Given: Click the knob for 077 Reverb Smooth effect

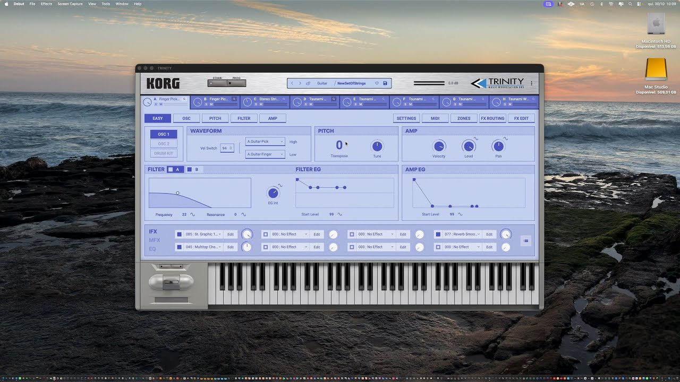Looking at the screenshot, I should [x=506, y=234].
